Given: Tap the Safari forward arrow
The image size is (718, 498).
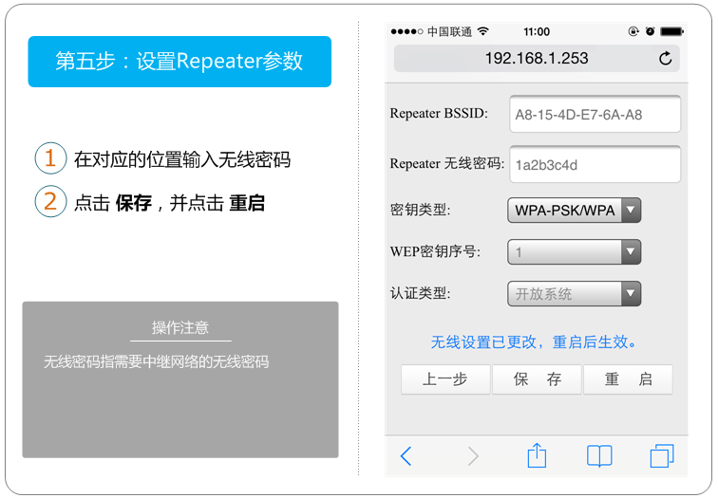Looking at the screenshot, I should 472,456.
